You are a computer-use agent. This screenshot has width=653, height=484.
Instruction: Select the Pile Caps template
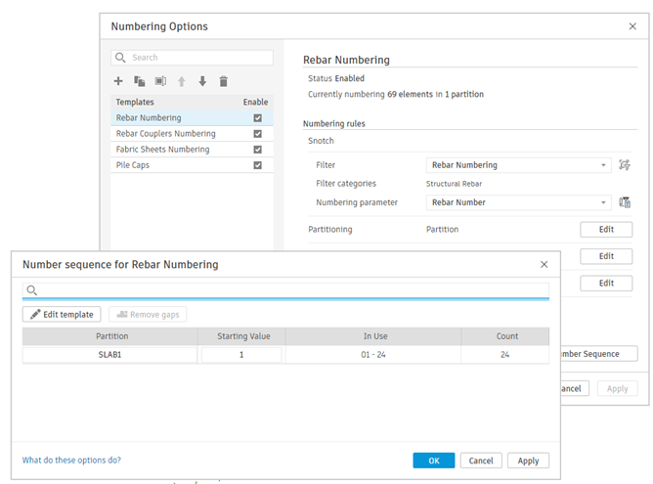tap(133, 165)
